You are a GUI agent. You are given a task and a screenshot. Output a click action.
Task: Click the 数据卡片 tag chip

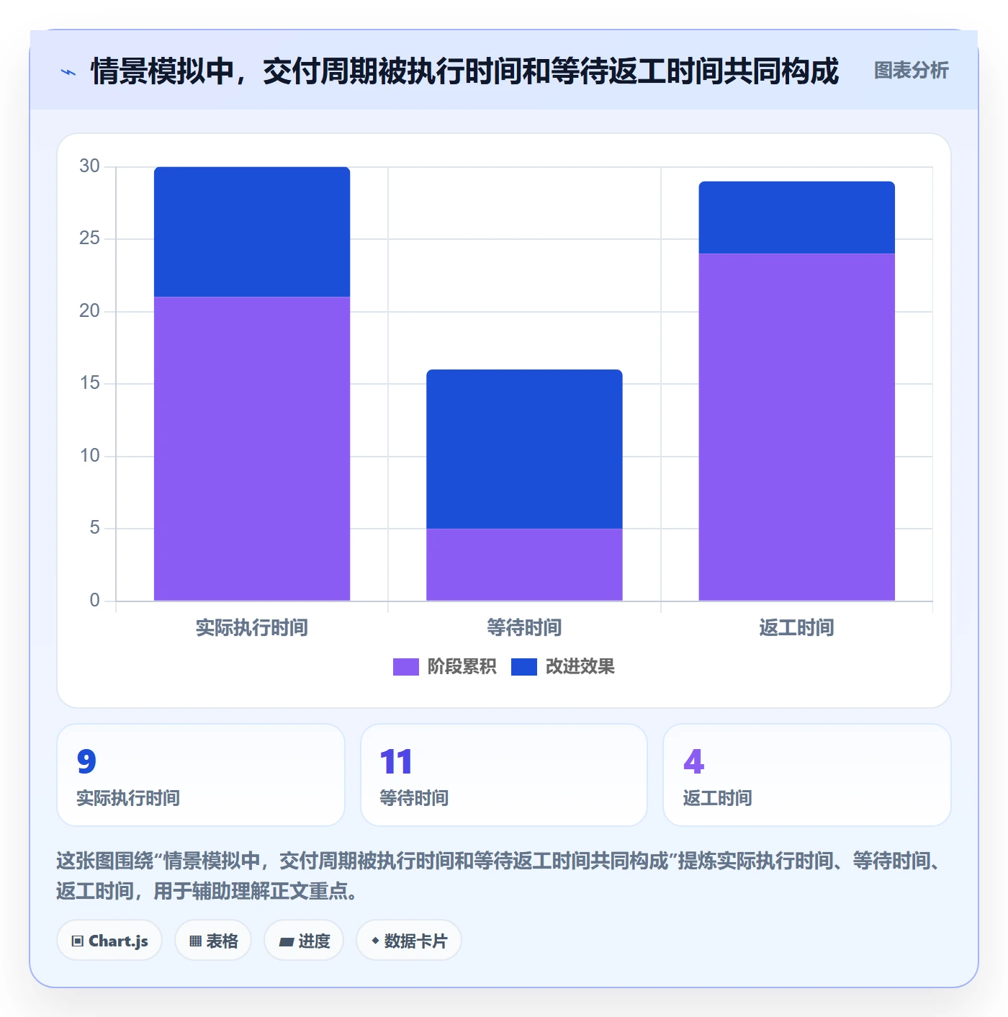(x=409, y=941)
